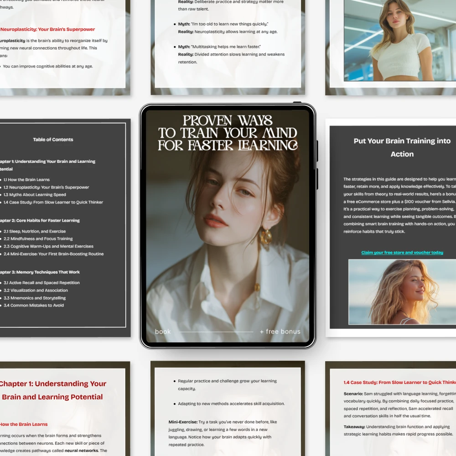Select "3.2 Visualization and Association" entry
This screenshot has width=456, height=456.
(x=36, y=290)
